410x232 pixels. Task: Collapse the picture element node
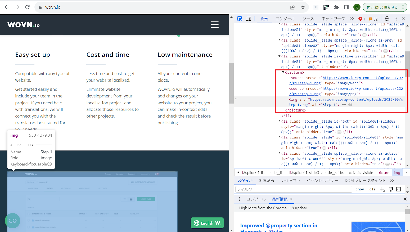(283, 72)
